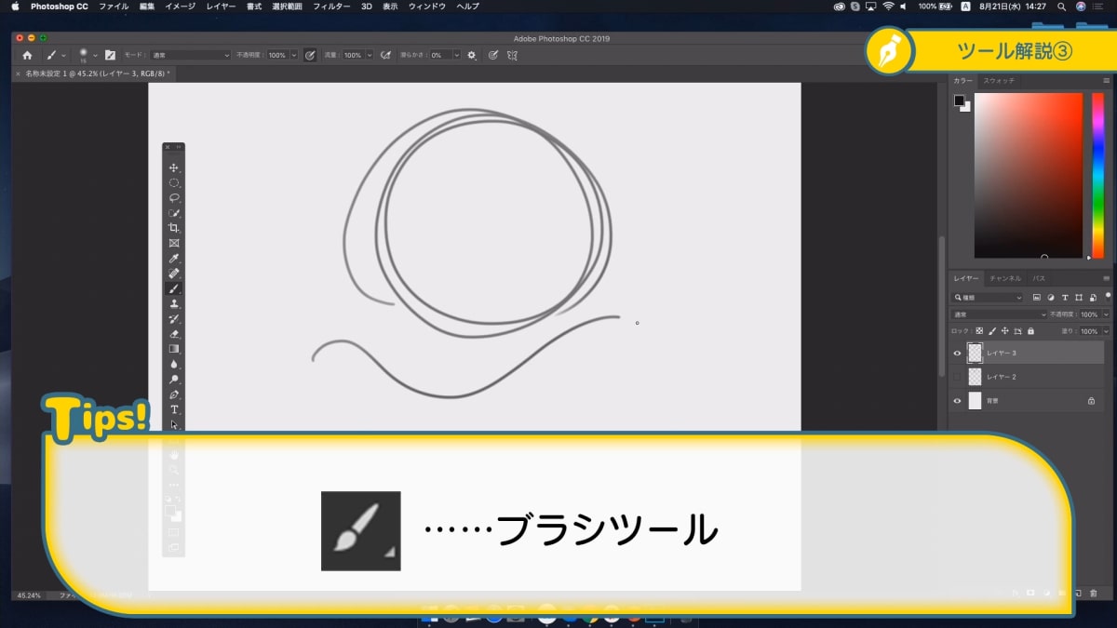Image resolution: width=1117 pixels, height=628 pixels.
Task: Open tool preset picker arrow
Action: pyautogui.click(x=63, y=56)
